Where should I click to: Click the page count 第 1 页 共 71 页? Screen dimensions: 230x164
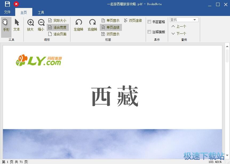click(x=13, y=161)
